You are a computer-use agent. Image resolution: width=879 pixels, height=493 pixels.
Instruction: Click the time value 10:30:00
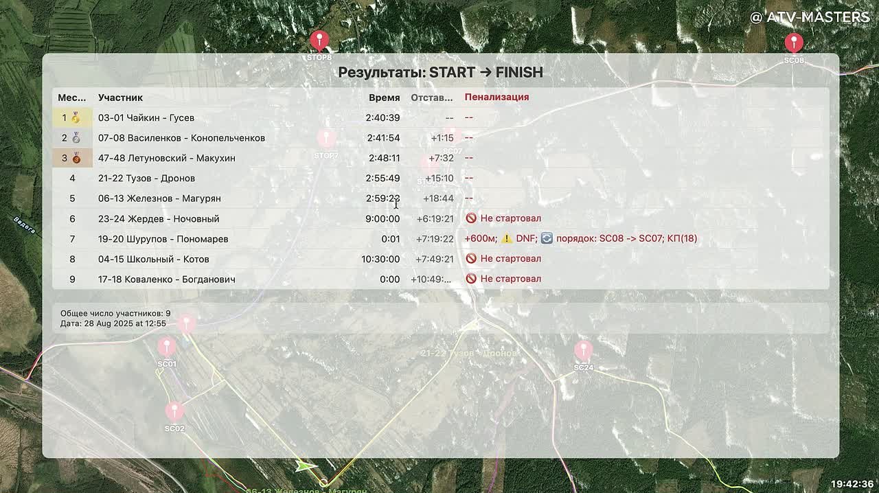(380, 259)
